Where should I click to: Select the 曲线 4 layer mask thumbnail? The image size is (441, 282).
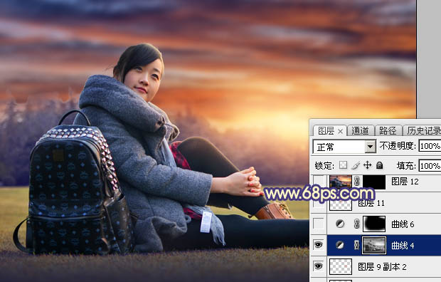coord(374,246)
